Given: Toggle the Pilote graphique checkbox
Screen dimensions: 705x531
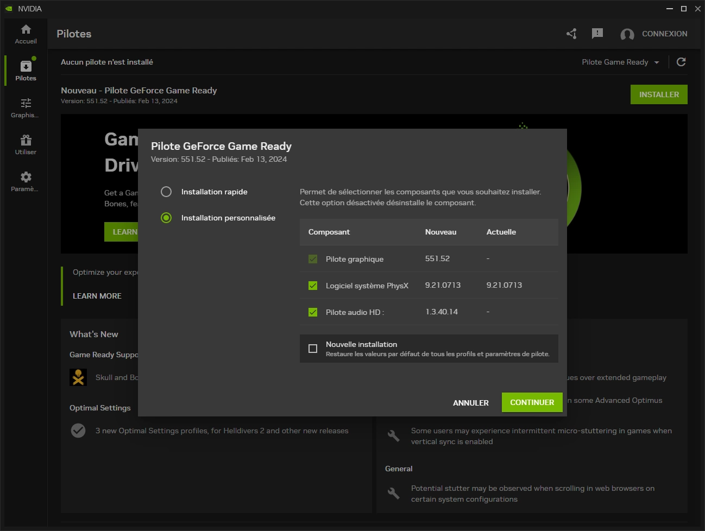Looking at the screenshot, I should (x=313, y=259).
